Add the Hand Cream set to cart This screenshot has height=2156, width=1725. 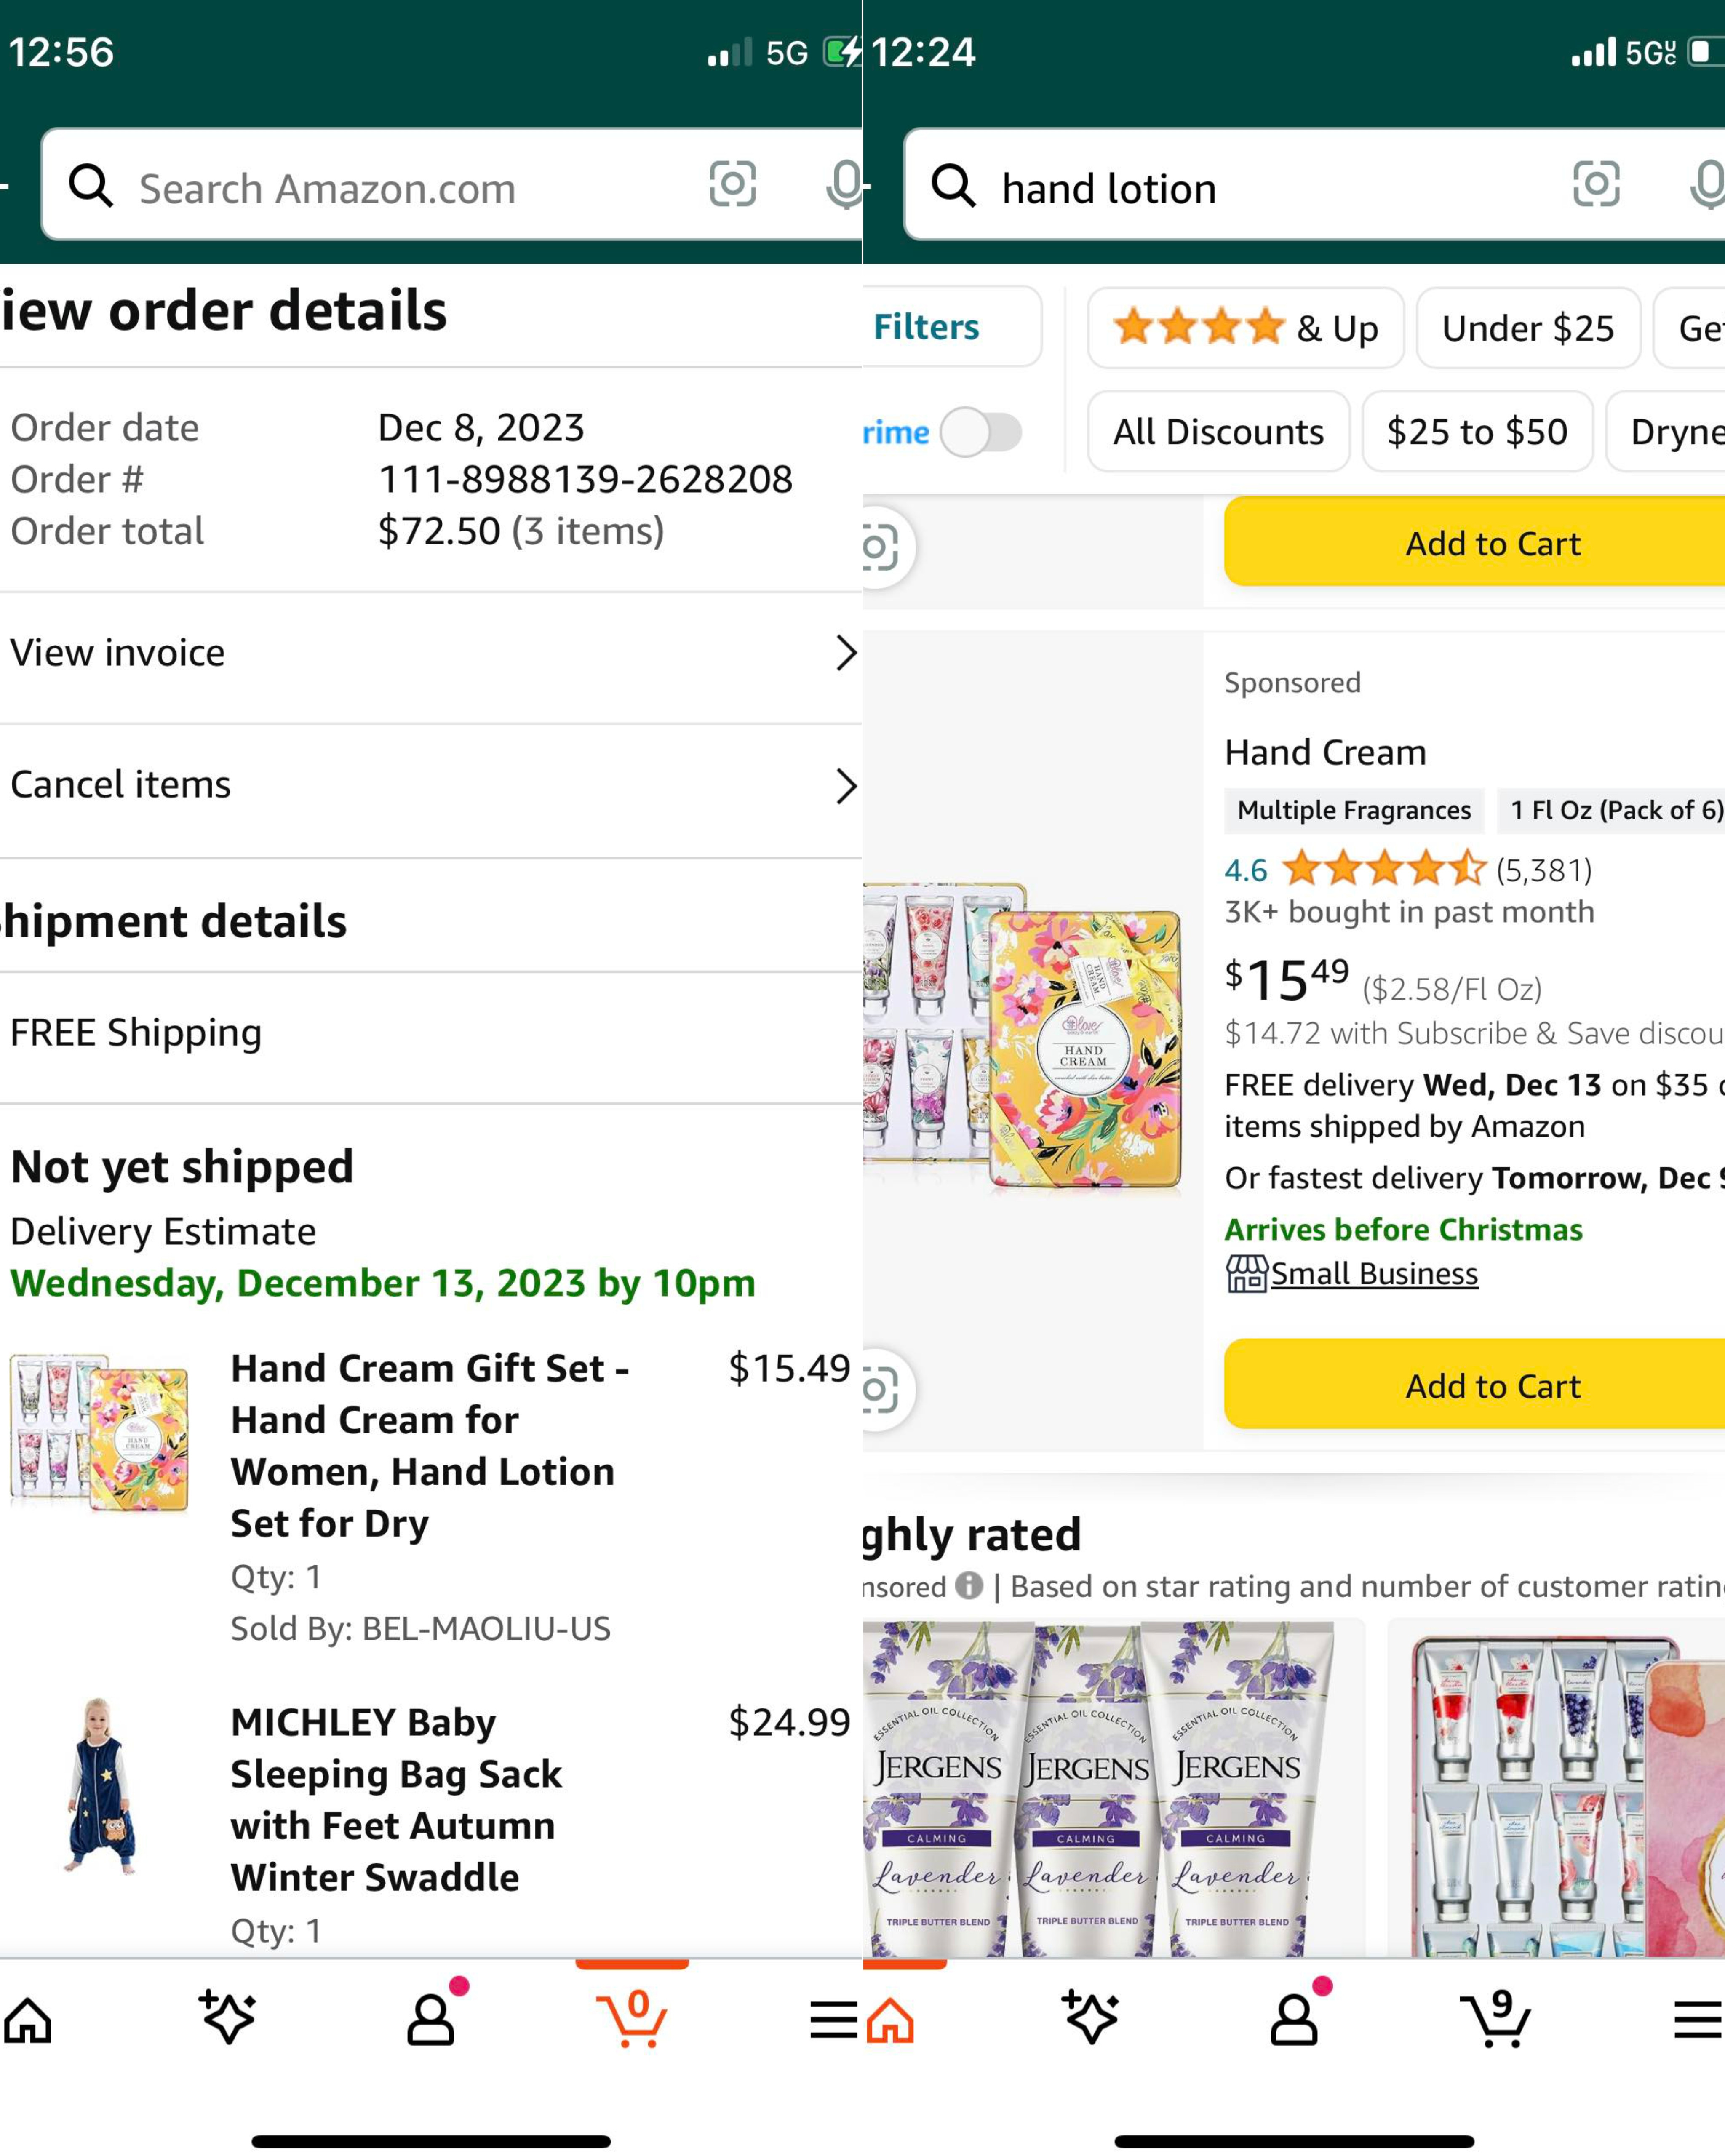1492,1385
